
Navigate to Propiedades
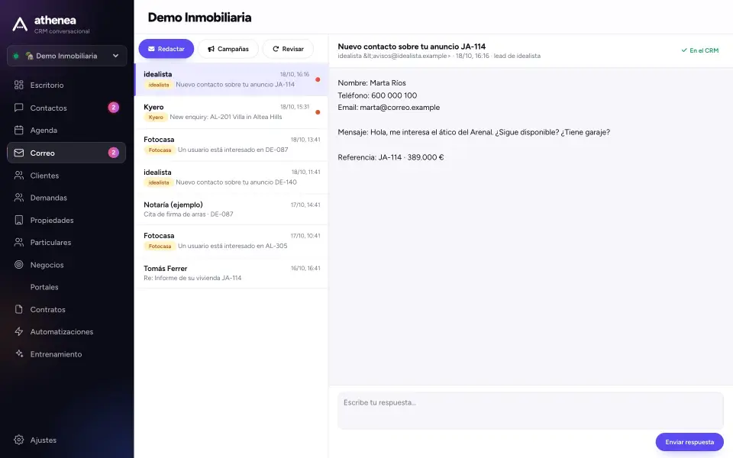click(x=66, y=220)
